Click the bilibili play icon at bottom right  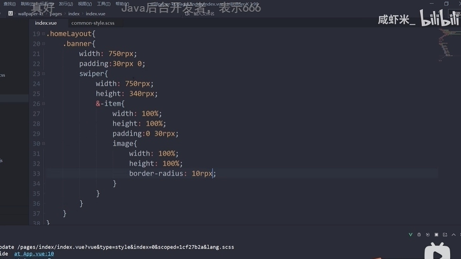pos(437,251)
